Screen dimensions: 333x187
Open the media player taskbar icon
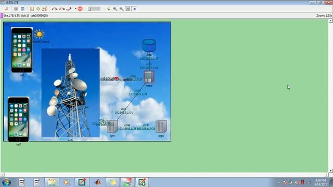[x=67, y=182]
